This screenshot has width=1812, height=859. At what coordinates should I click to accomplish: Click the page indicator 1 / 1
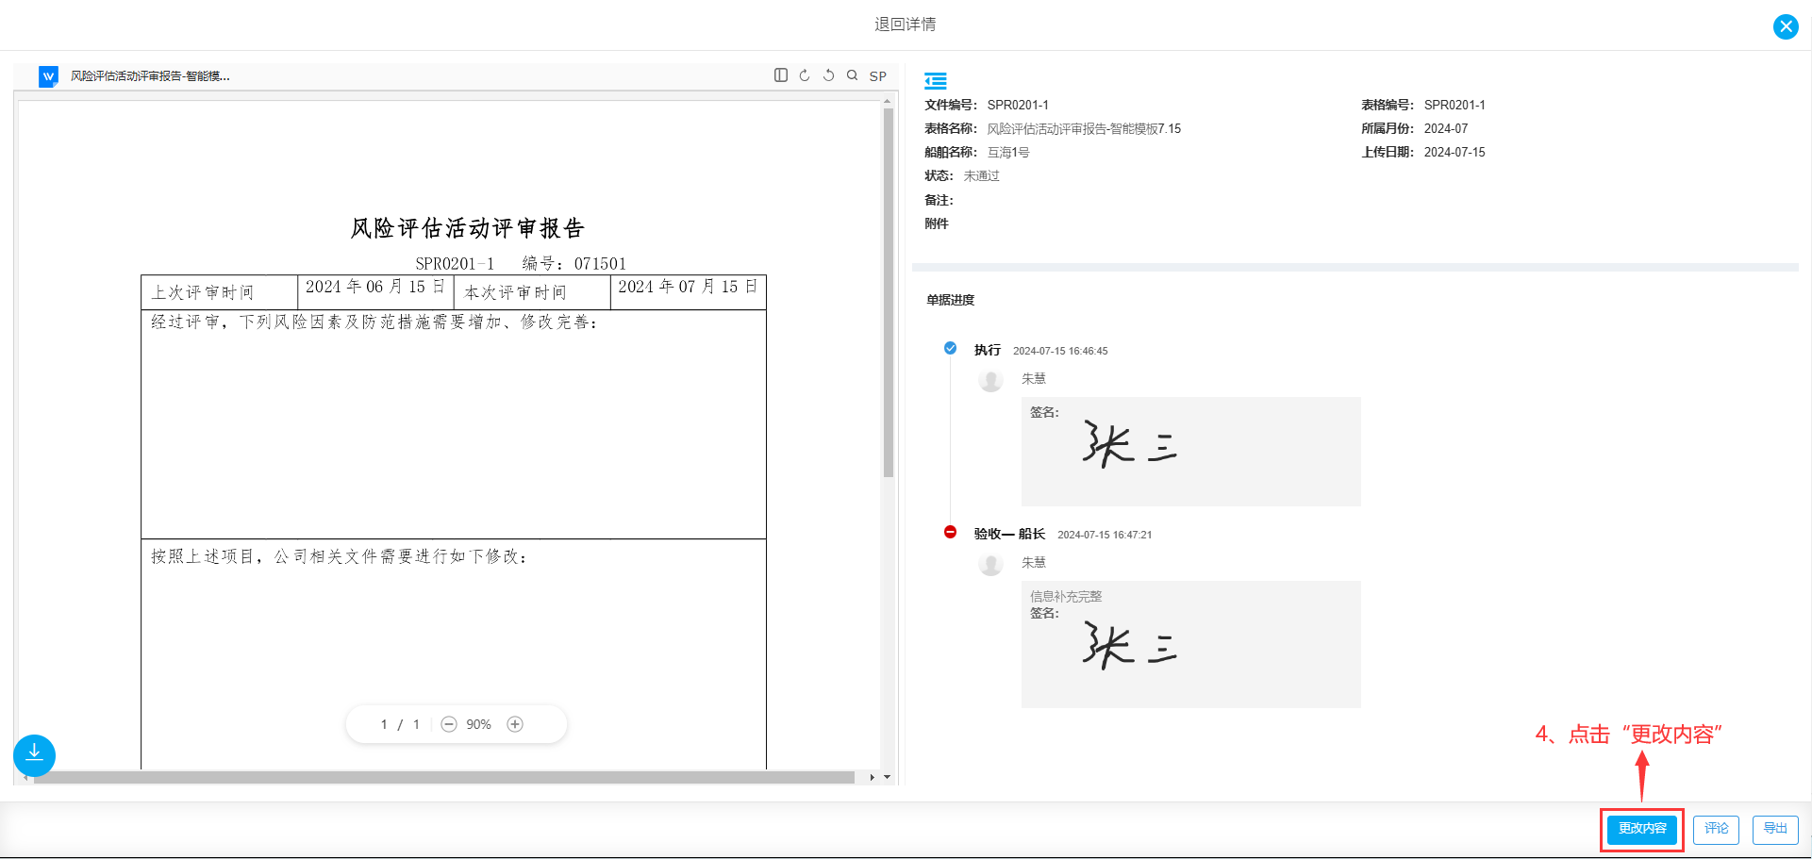click(400, 724)
